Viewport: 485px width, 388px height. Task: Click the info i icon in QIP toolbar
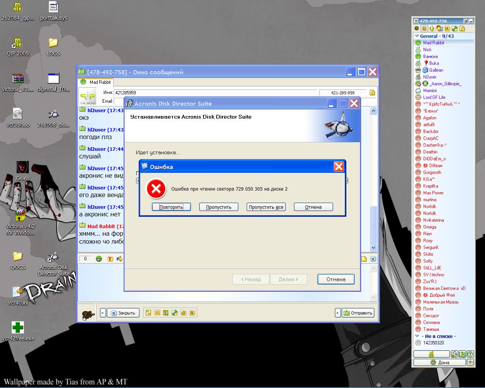click(462, 28)
